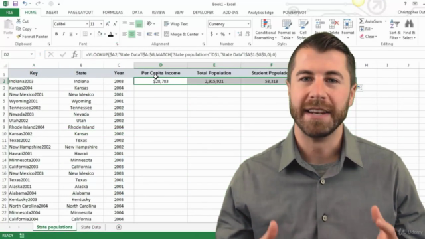The image size is (425, 239).
Task: Open the Calibri font name dropdown
Action: pyautogui.click(x=87, y=24)
